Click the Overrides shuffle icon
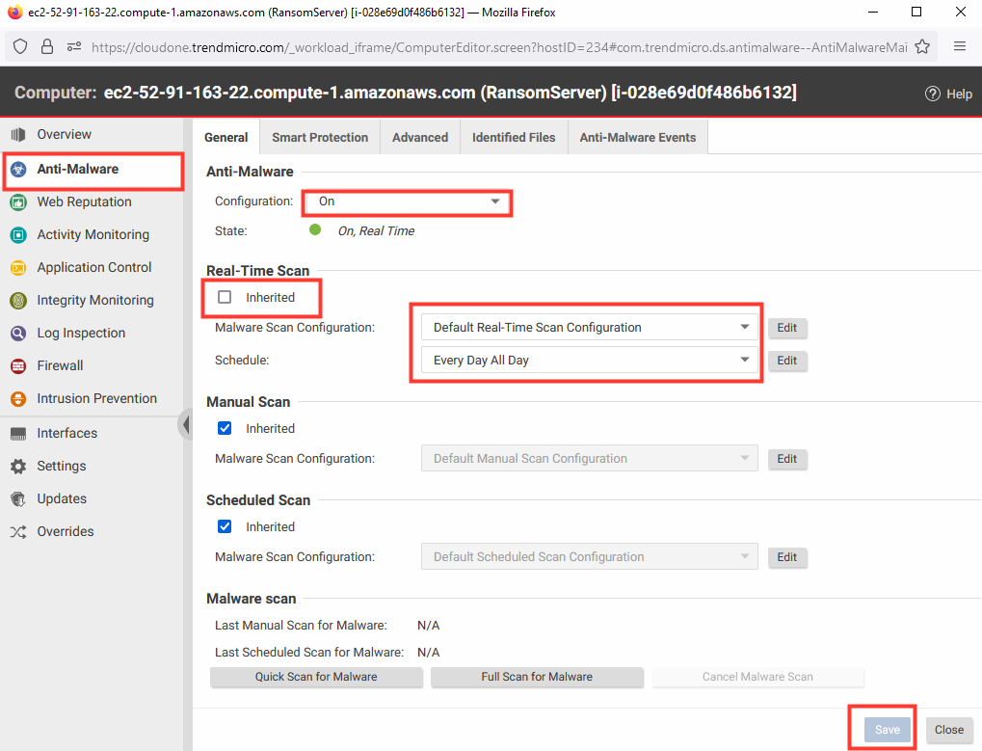 tap(18, 532)
